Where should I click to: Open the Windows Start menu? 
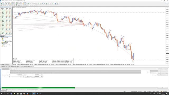click(x=2, y=94)
